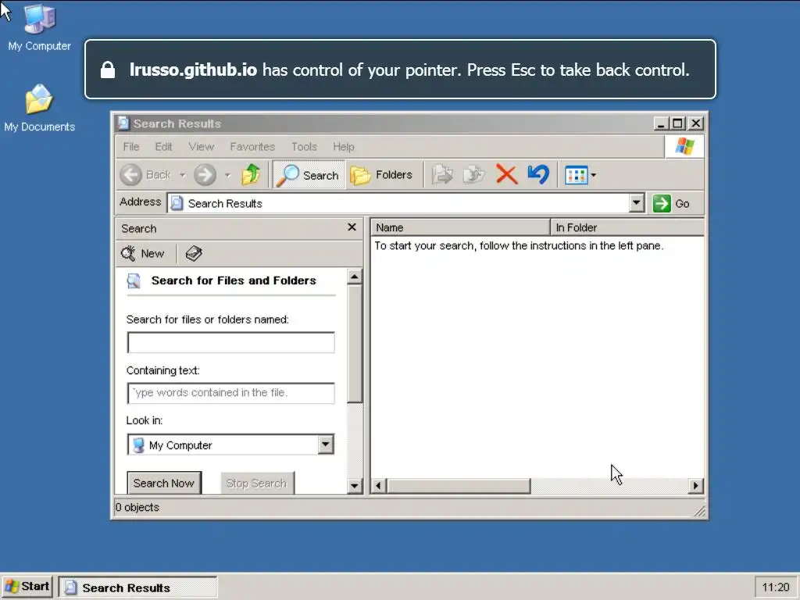The image size is (800, 600).
Task: Click the Containing text field
Action: [x=230, y=393]
